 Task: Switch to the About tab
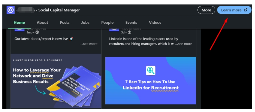click(x=42, y=23)
